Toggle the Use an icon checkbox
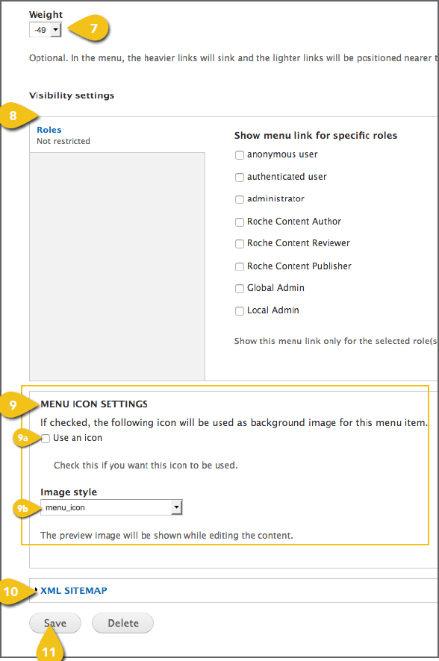This screenshot has height=661, width=439. [46, 439]
